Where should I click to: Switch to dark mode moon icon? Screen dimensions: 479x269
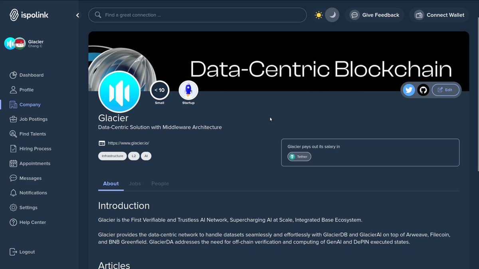[x=333, y=15]
